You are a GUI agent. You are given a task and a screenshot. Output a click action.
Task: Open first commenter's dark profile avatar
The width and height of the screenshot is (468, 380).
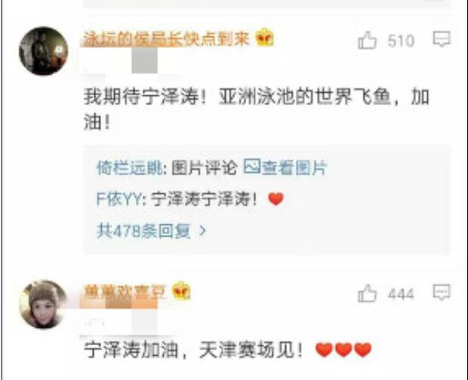point(44,51)
